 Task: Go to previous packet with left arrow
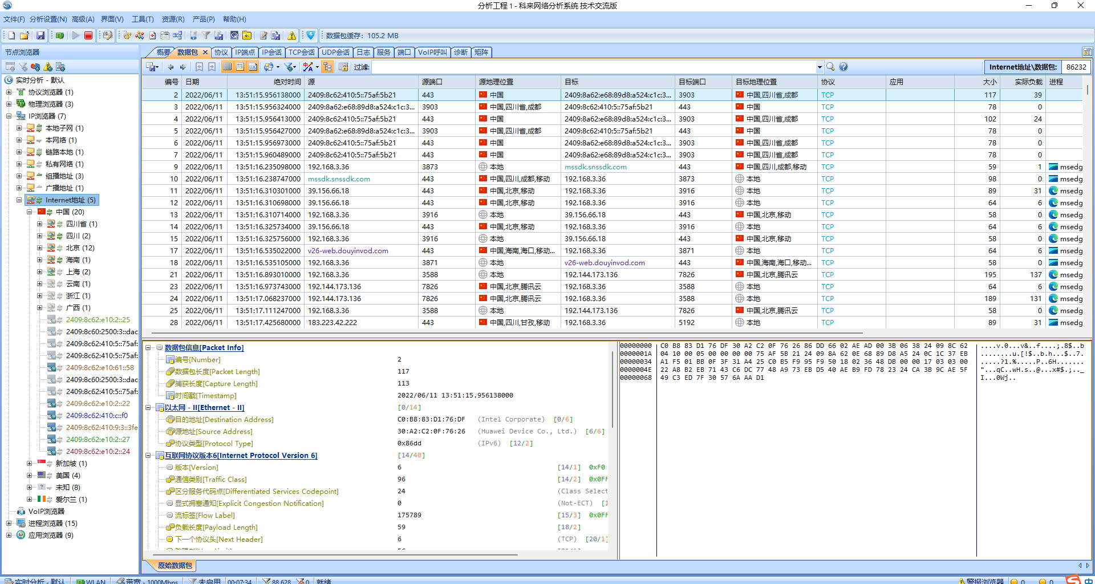click(x=171, y=67)
